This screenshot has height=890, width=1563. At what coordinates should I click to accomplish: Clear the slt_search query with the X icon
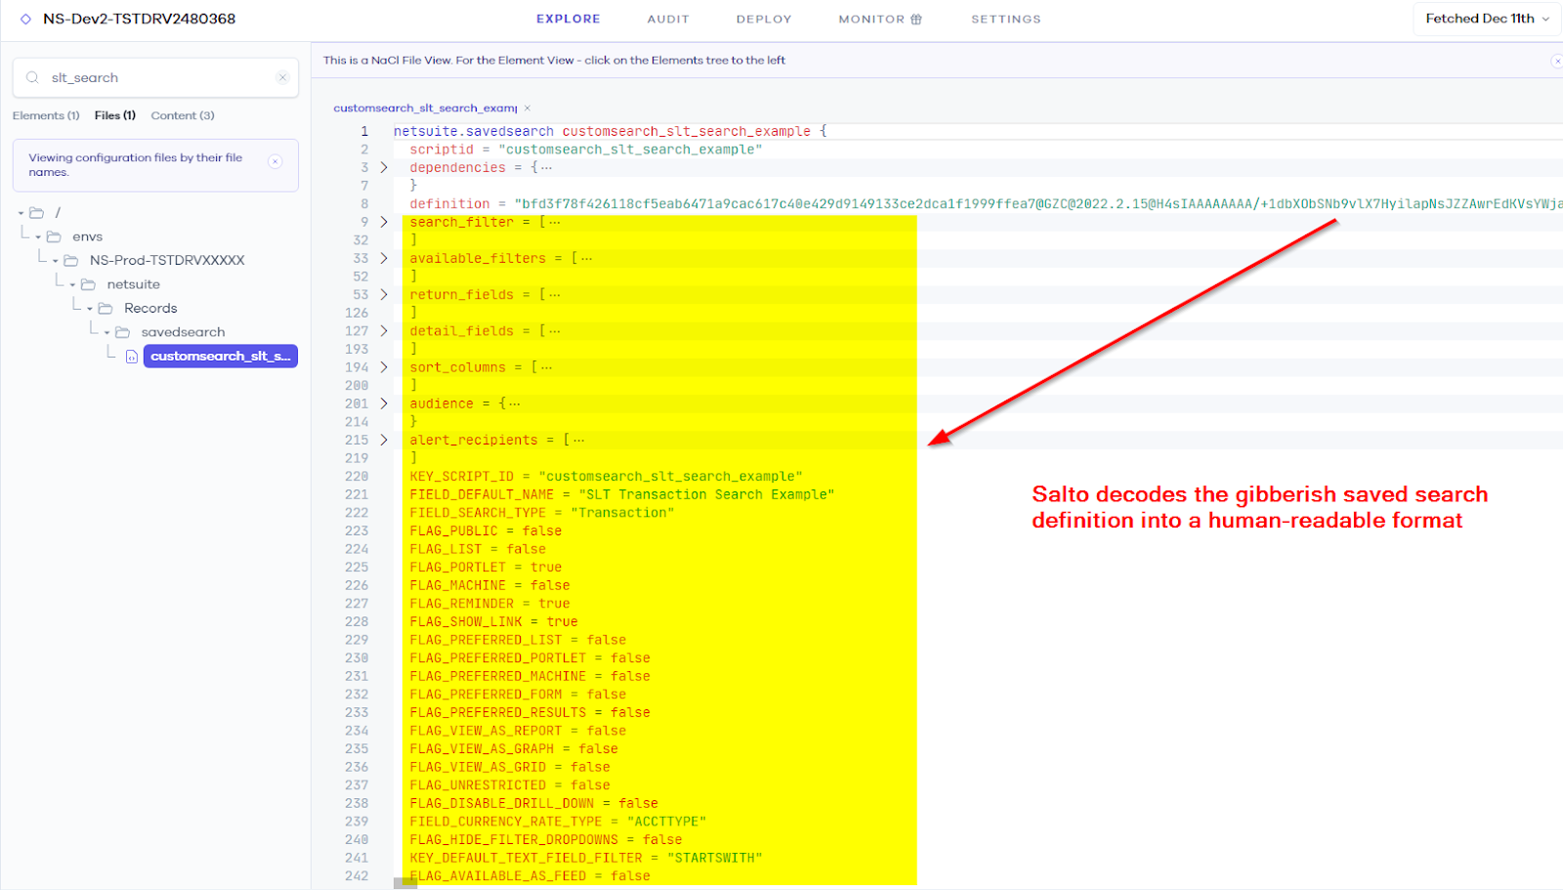point(282,77)
